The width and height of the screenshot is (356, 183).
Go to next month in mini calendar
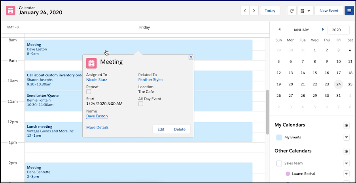coord(323,30)
